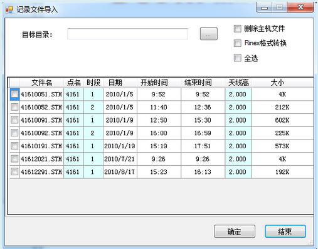Minimize the 记录文件导入 window
This screenshot has width=318, height=249.
point(264,8)
